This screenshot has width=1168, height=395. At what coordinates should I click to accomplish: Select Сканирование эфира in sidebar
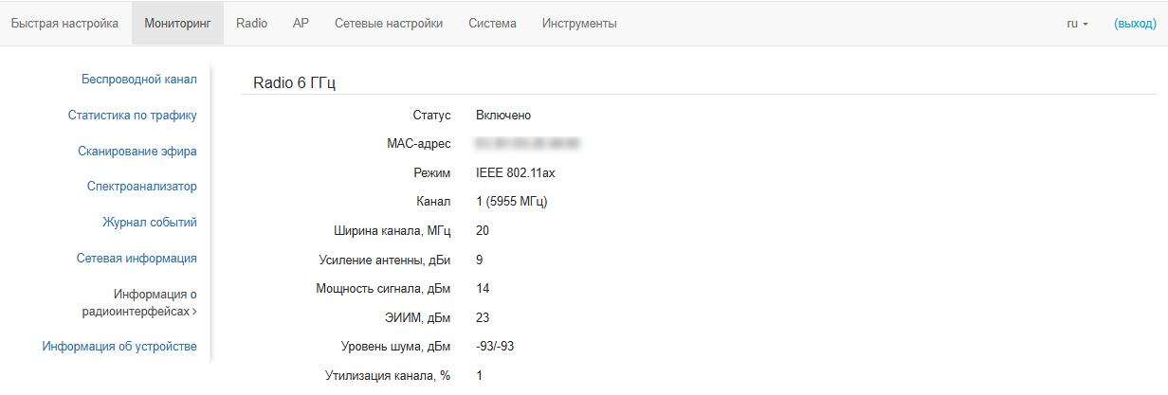pos(137,151)
